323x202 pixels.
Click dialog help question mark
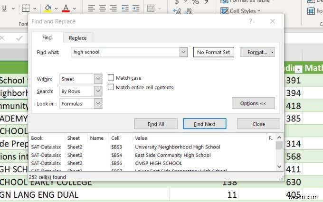point(250,21)
